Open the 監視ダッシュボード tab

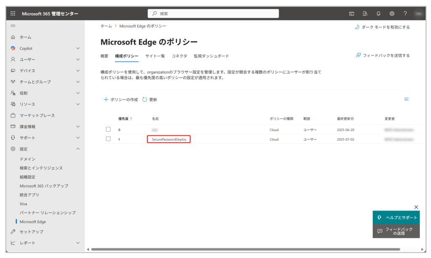tap(211, 56)
